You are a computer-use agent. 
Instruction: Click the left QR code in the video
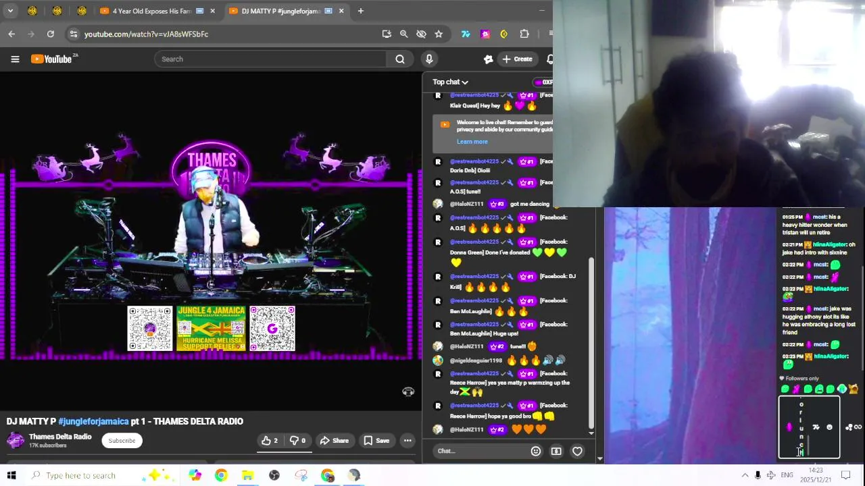(x=150, y=329)
